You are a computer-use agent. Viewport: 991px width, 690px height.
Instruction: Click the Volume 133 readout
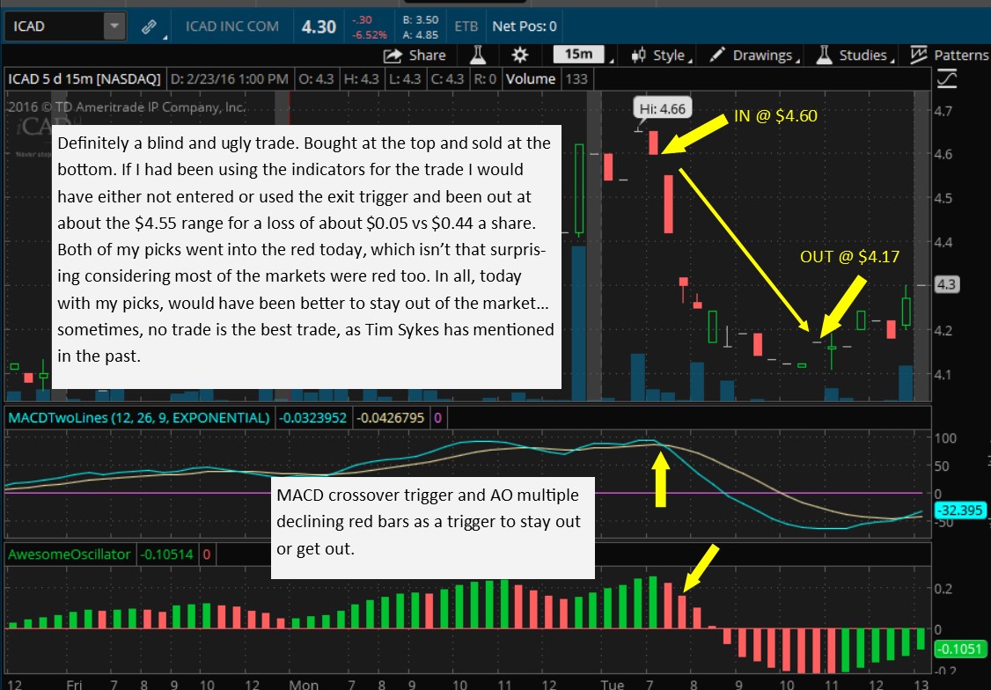[547, 79]
